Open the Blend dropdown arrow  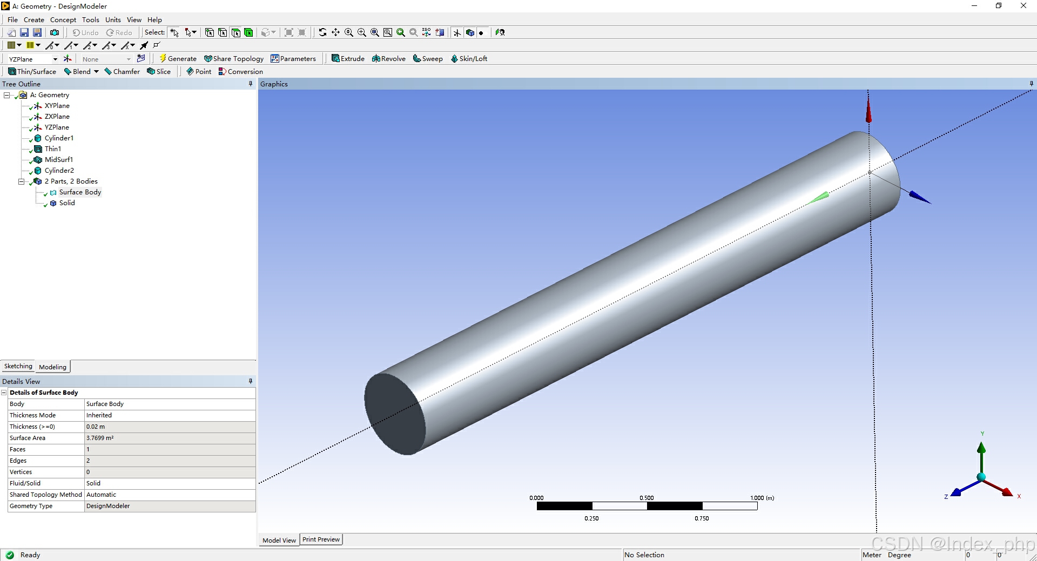pos(96,71)
